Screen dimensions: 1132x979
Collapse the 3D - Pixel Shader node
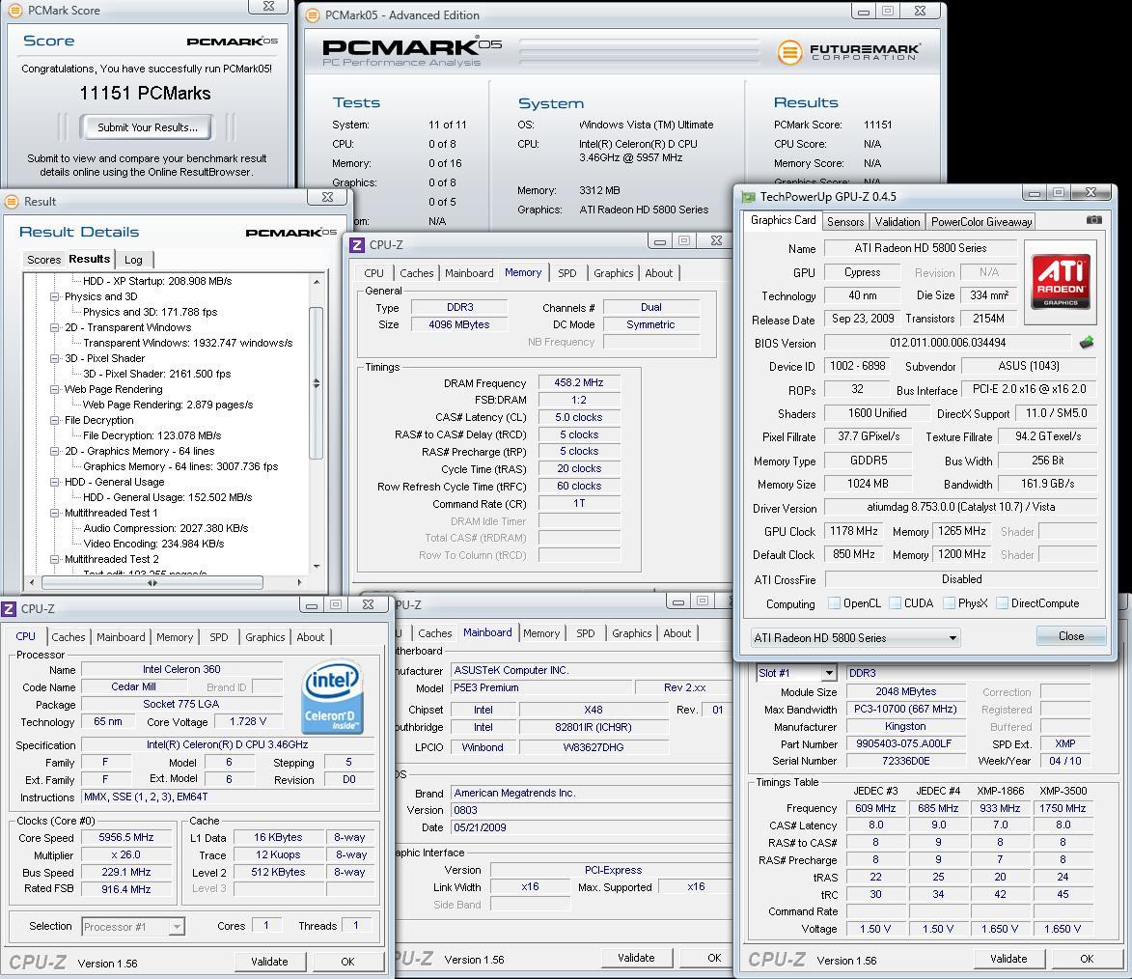pos(54,358)
